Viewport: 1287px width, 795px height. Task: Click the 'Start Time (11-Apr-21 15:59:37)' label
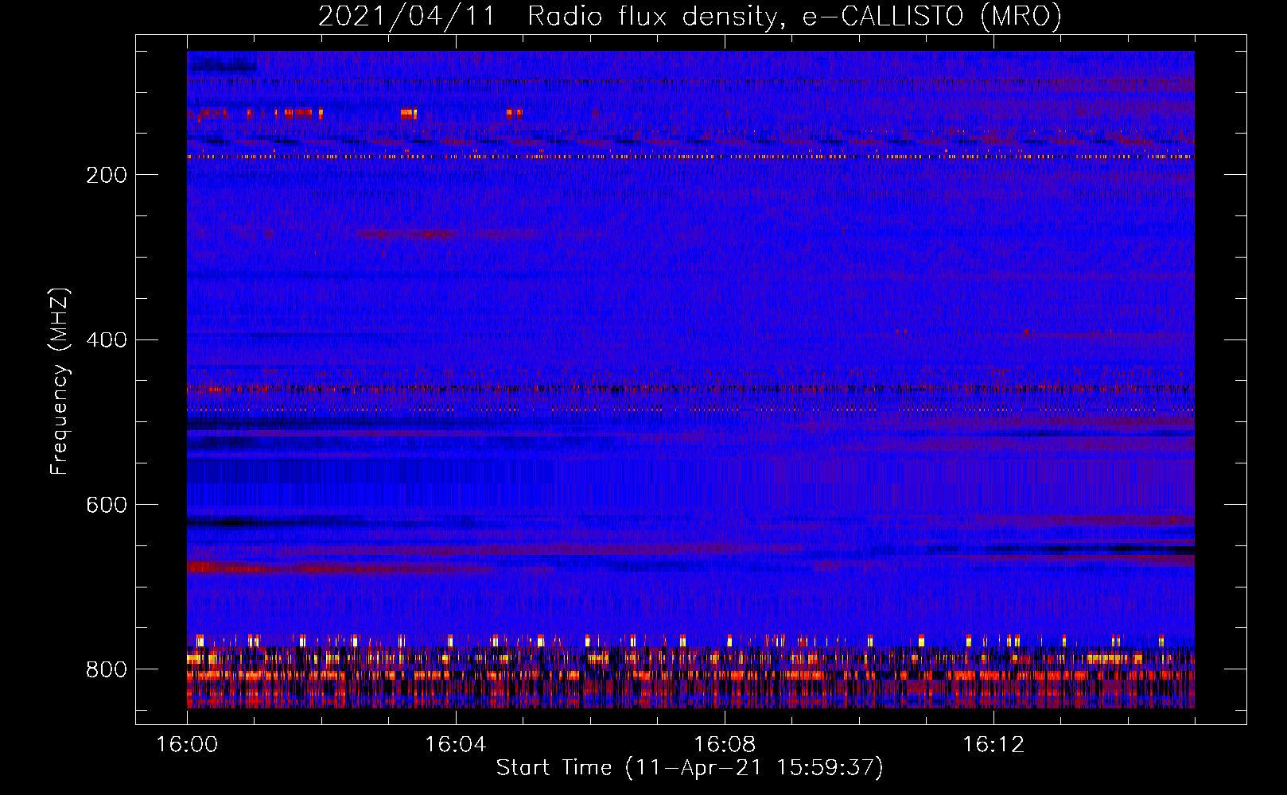(x=690, y=768)
